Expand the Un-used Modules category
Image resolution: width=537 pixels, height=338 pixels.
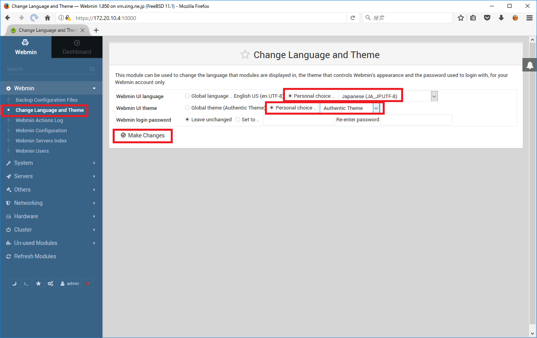[51, 243]
